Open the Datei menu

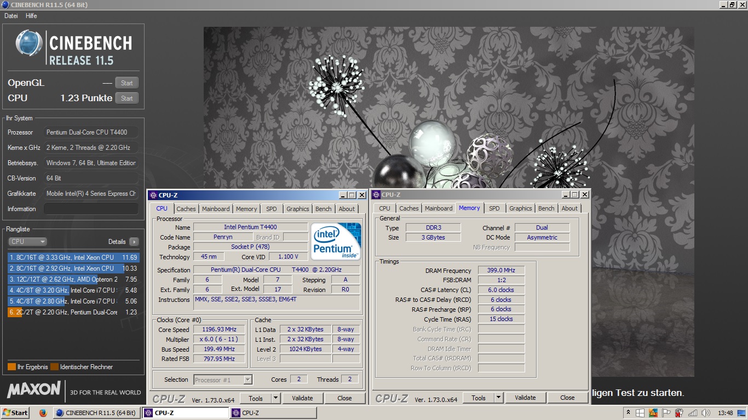pos(11,16)
